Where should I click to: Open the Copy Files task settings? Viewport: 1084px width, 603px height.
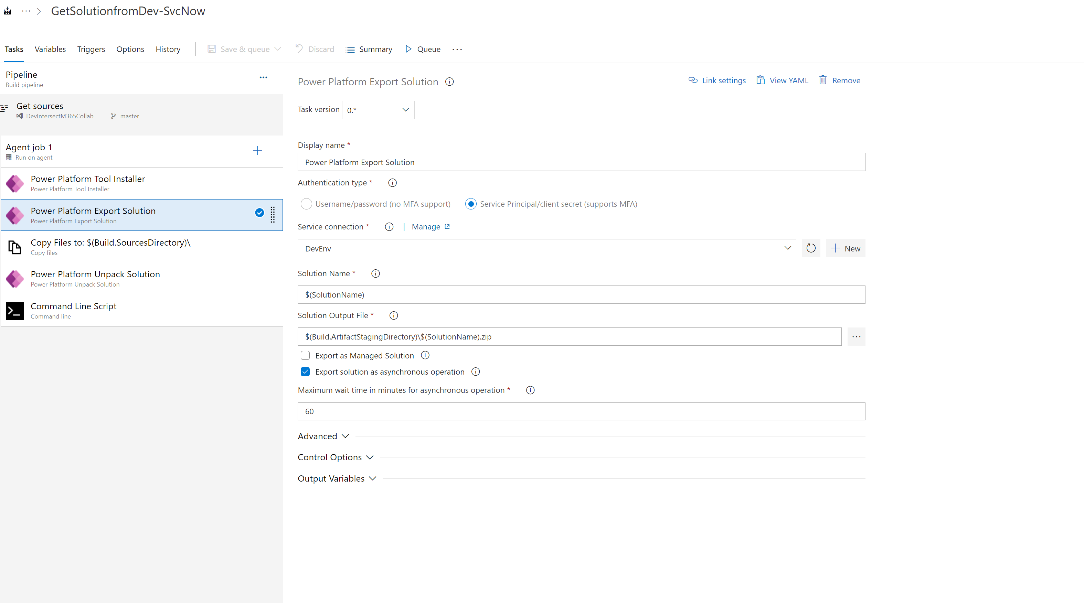110,246
